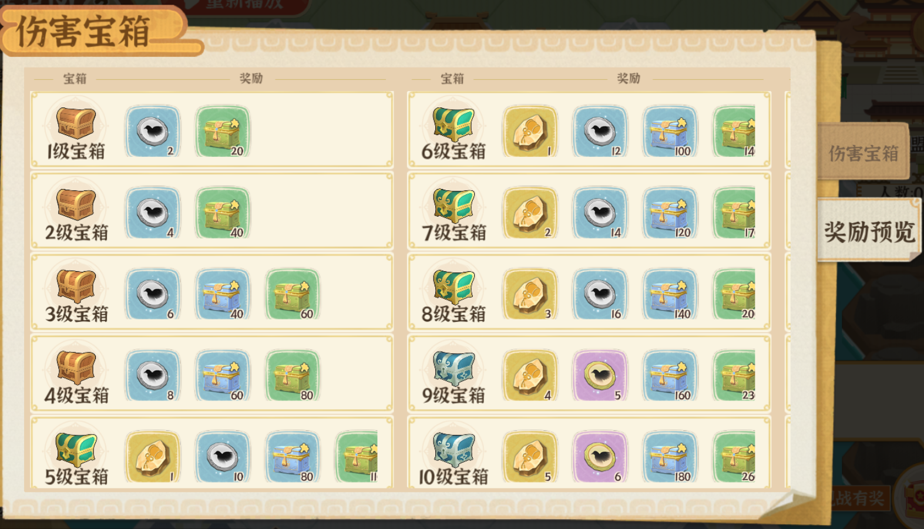Click gold ore reward in 5级宝箱 row
Screen dimensions: 924x529
point(153,457)
